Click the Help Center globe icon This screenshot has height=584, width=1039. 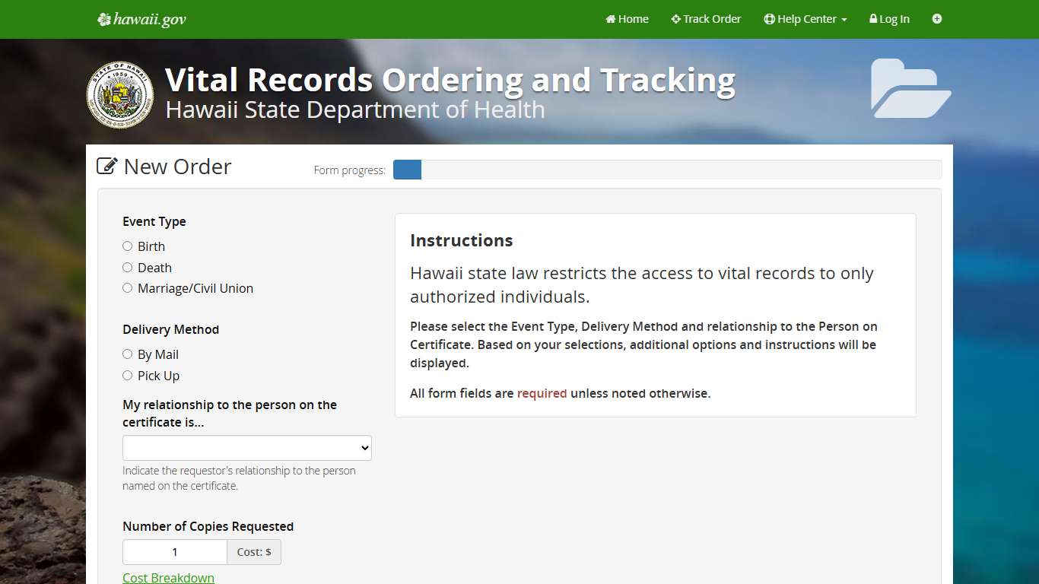pyautogui.click(x=770, y=18)
